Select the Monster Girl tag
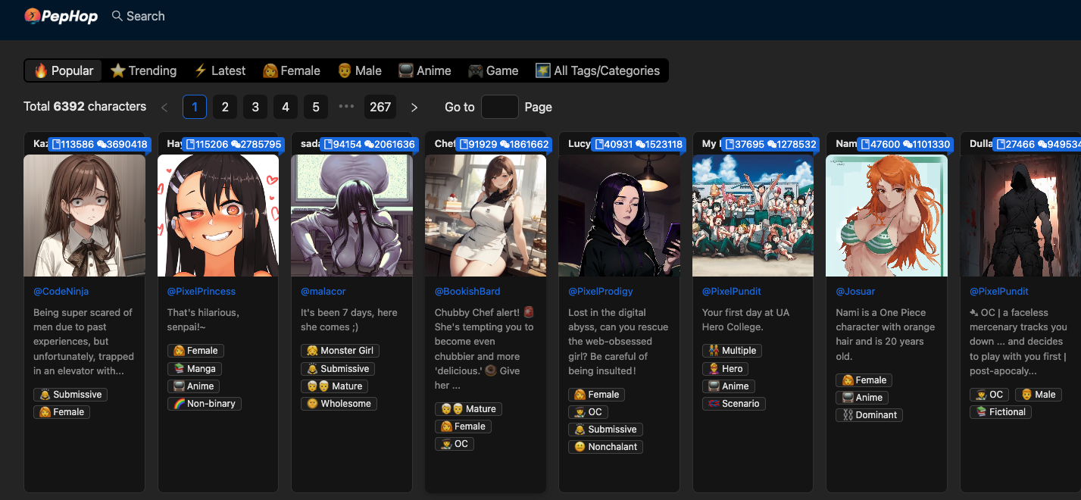 click(340, 351)
